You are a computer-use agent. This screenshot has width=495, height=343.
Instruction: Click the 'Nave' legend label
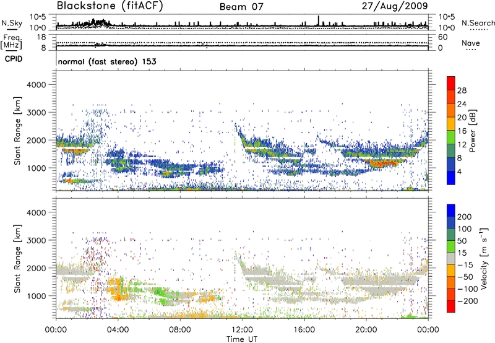coord(471,43)
